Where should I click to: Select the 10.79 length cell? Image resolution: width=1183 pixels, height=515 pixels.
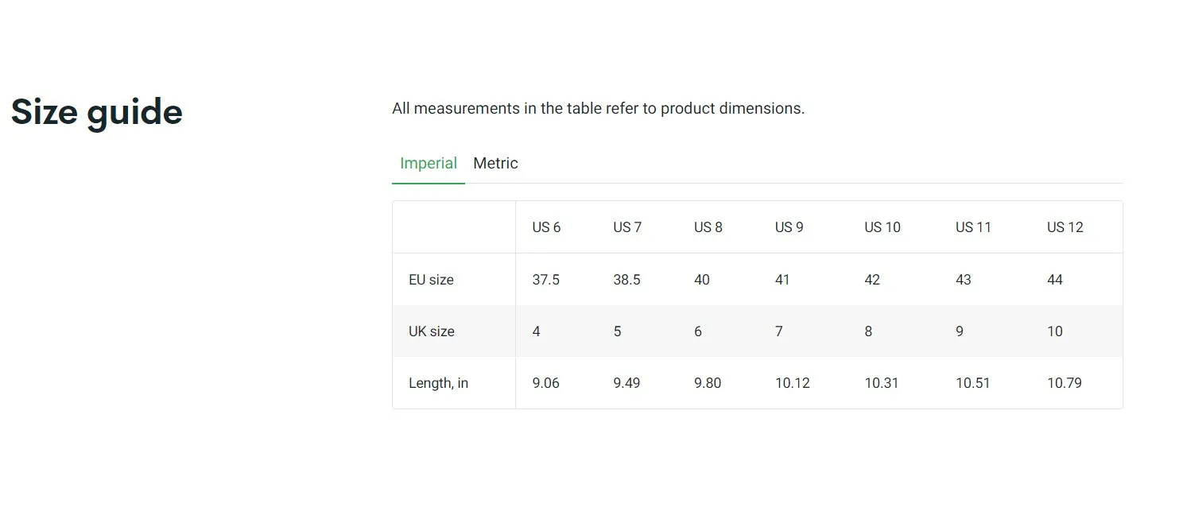coord(1065,383)
